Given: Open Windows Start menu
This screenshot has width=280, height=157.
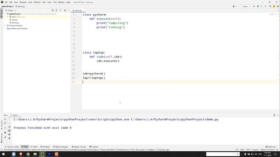Looking at the screenshot, I should (x=3, y=154).
